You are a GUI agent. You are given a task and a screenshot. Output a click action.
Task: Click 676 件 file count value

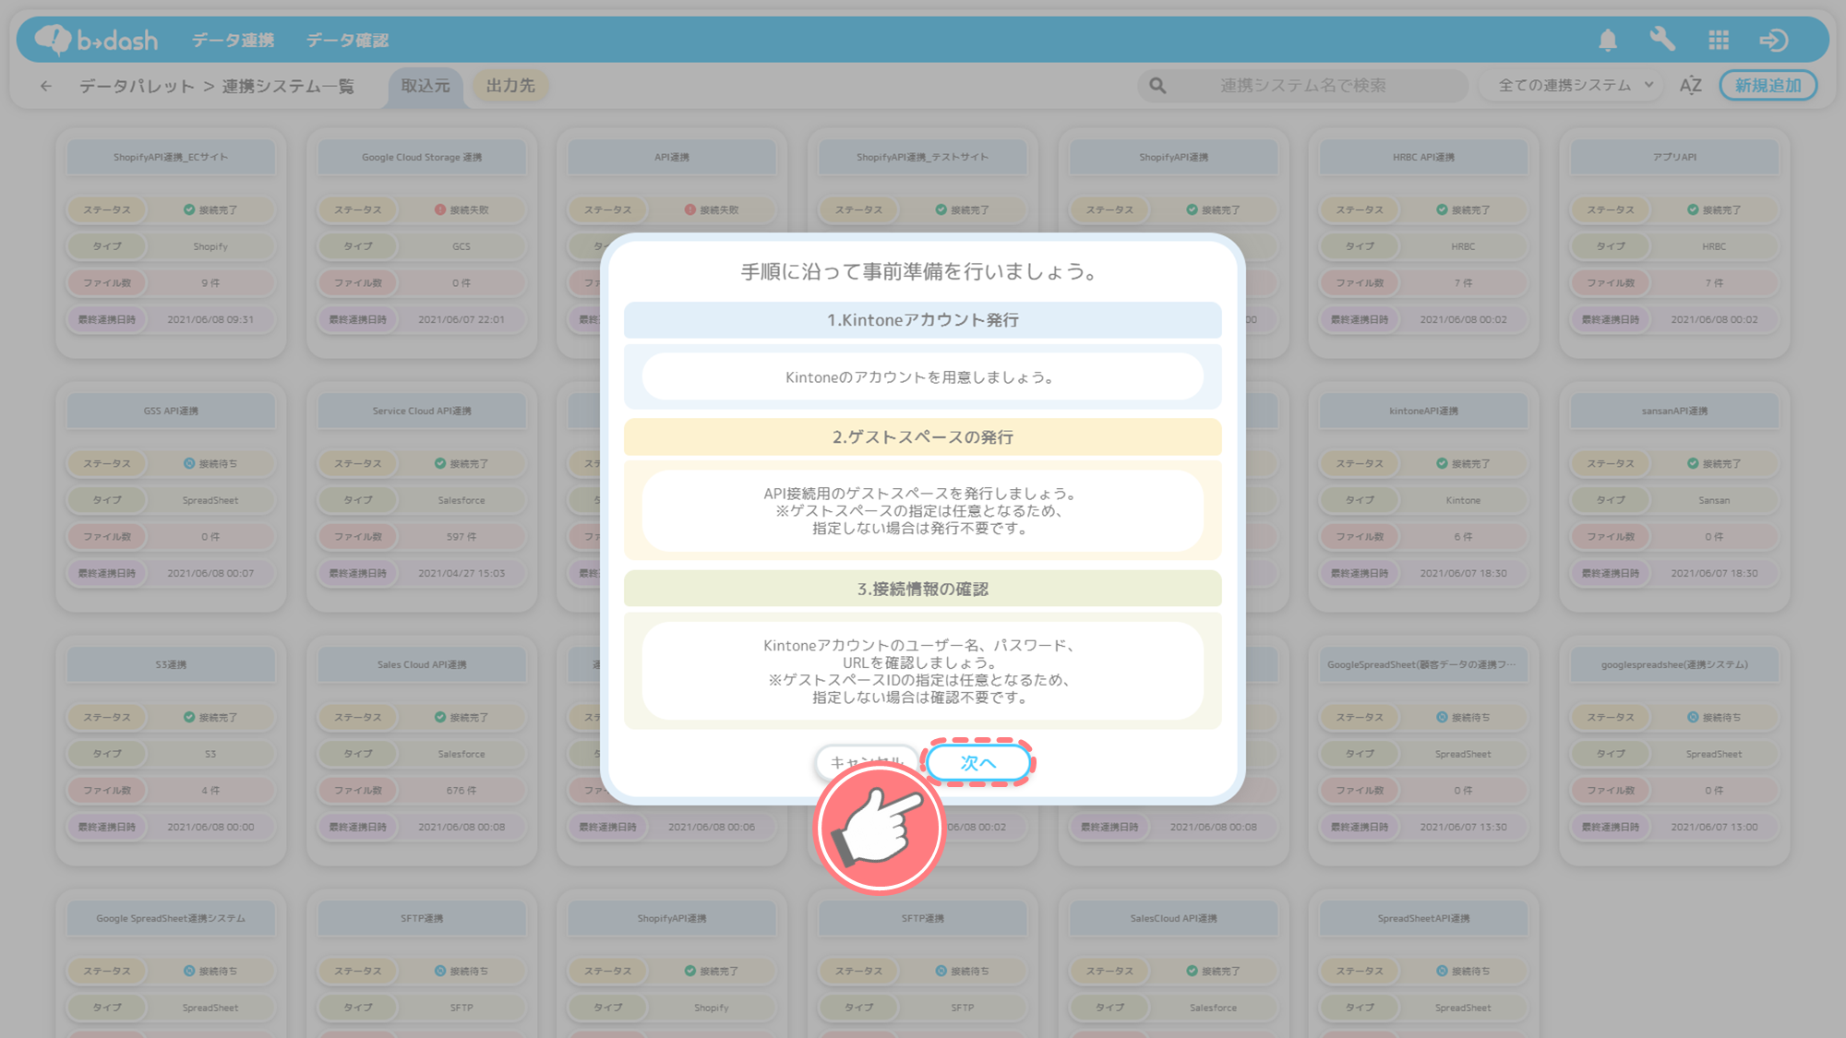pos(461,790)
